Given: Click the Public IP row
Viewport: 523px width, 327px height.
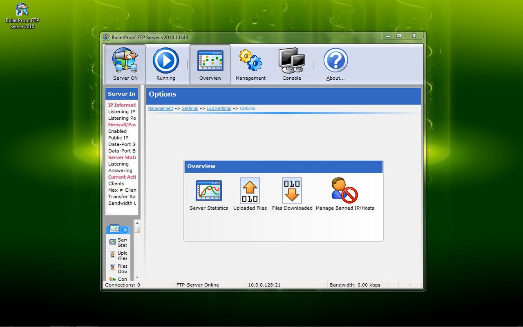Looking at the screenshot, I should click(x=118, y=138).
